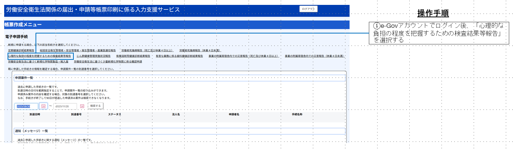
Task: Click the 到達番号 column header
Action: point(76,114)
